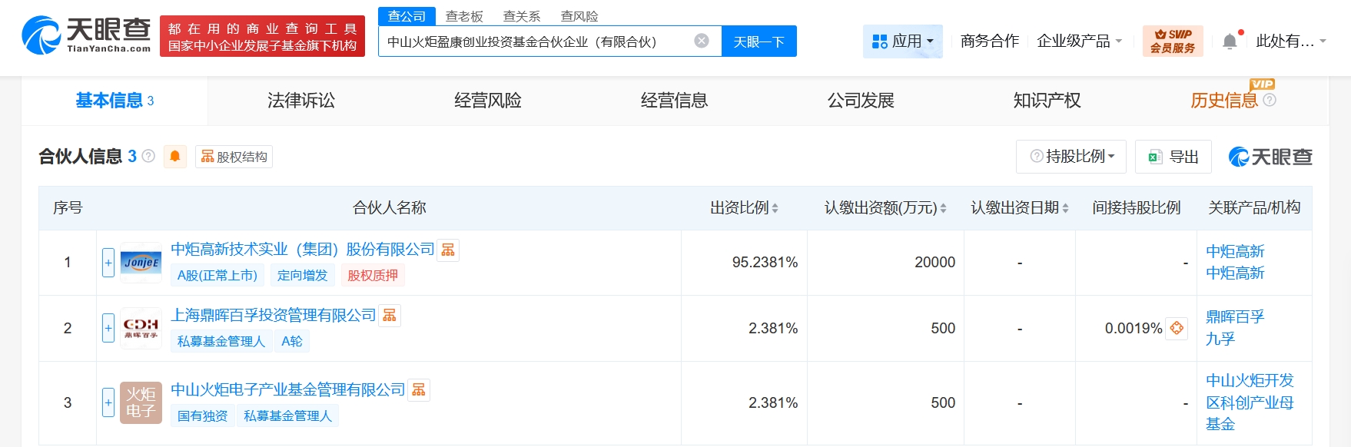Click the 天眼一下 search button
The height and width of the screenshot is (447, 1351).
click(758, 41)
